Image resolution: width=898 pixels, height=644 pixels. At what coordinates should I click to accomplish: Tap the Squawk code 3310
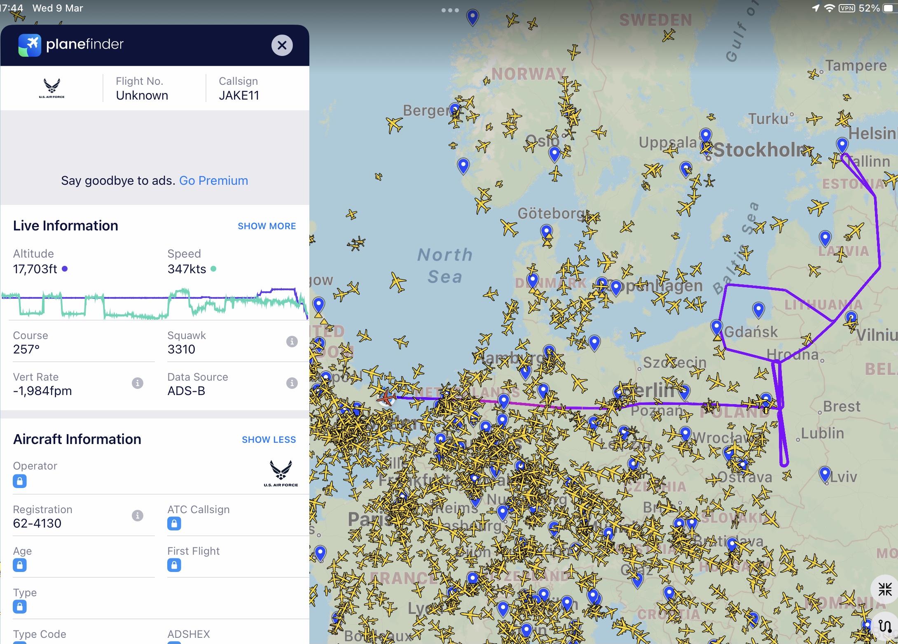[181, 349]
